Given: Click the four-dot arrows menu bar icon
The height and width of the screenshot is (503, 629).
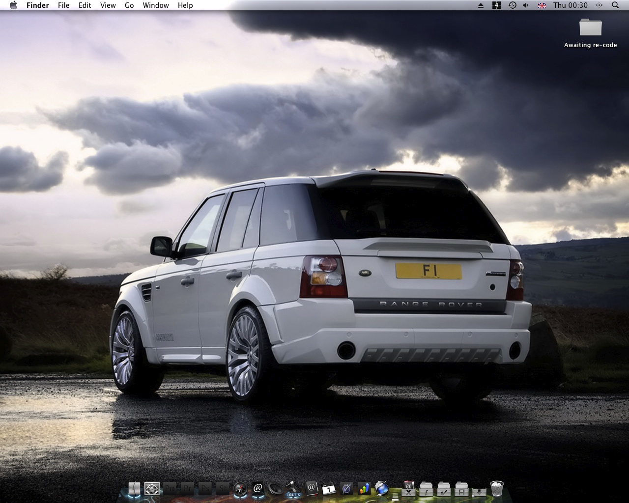Looking at the screenshot, I should coord(599,5).
